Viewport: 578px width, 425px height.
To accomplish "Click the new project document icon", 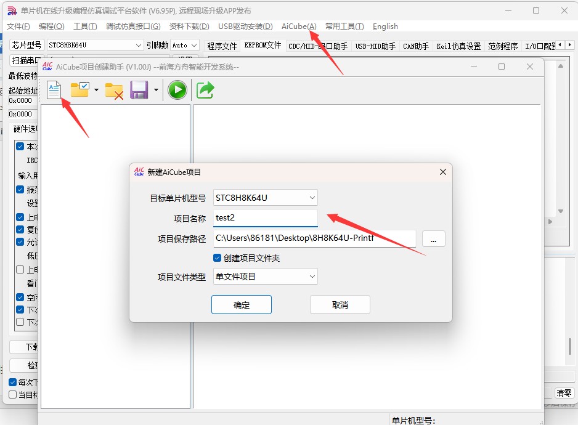I will tap(54, 90).
